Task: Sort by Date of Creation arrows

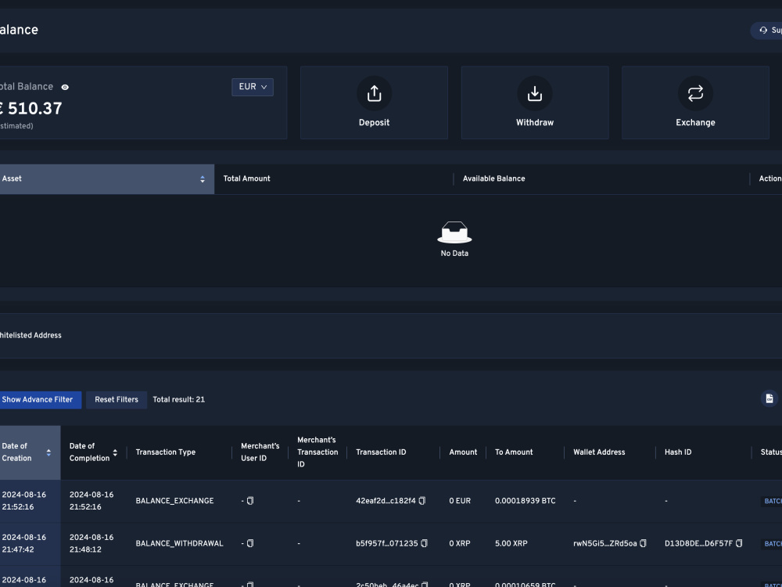Action: click(x=48, y=452)
